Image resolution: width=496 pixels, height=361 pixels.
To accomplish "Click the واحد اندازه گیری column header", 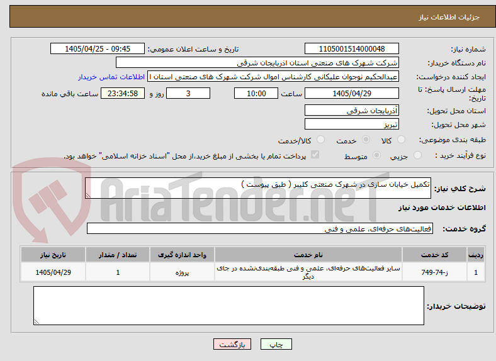I will click(182, 255).
